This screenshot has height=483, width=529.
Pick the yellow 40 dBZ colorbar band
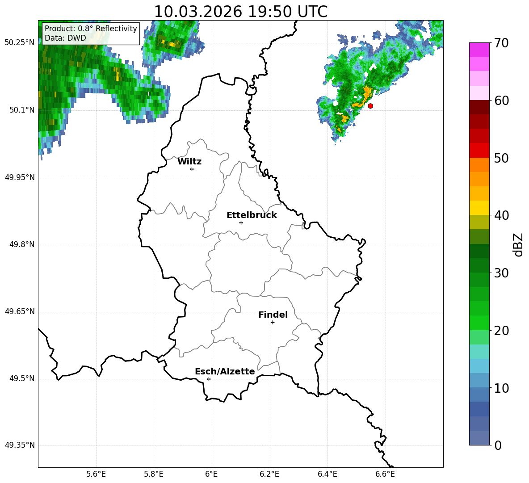(x=479, y=208)
